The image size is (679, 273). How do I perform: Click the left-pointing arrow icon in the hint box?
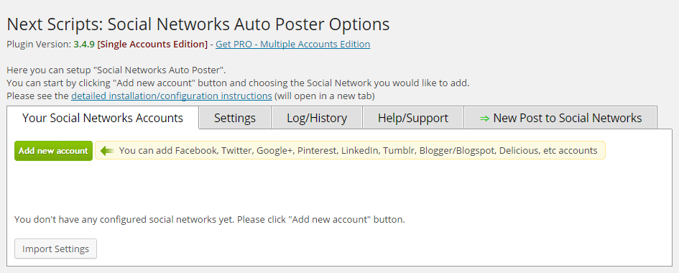pos(107,151)
